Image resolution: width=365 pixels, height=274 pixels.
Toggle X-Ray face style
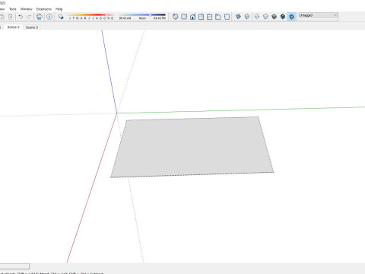[238, 17]
